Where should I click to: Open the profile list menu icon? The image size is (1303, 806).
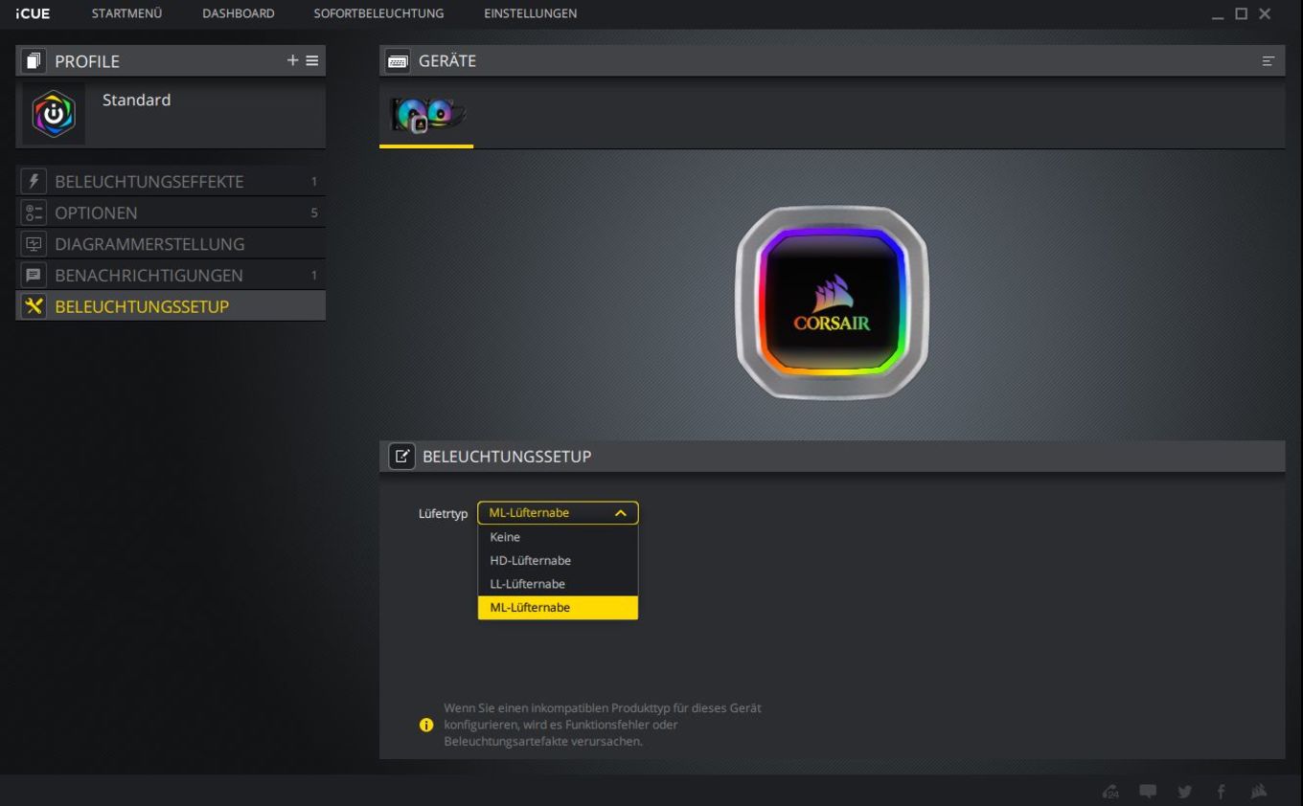pos(311,60)
